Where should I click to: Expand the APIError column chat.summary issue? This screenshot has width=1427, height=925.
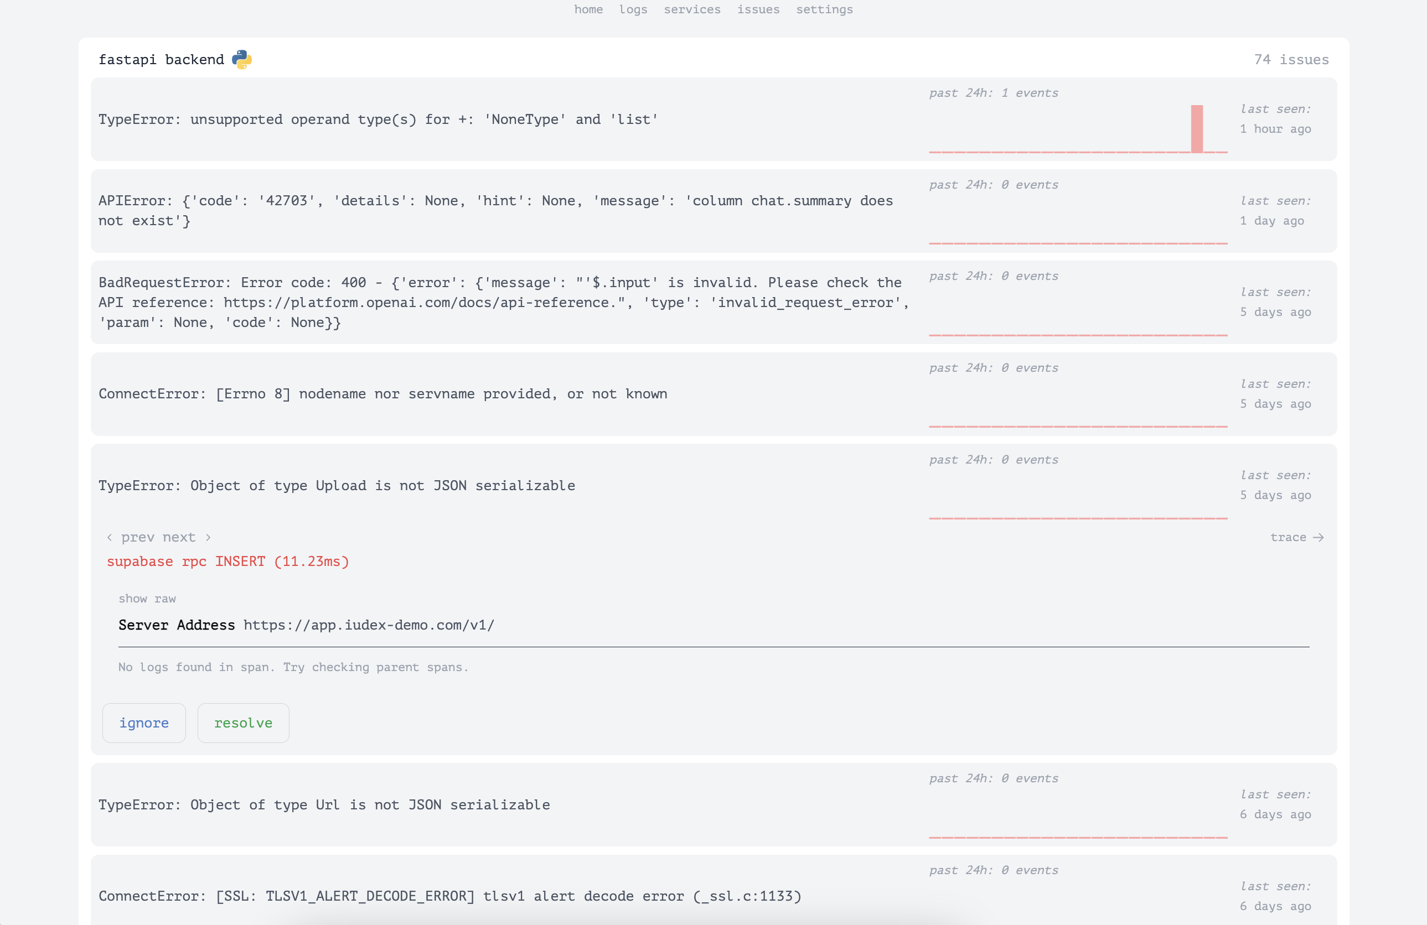[x=495, y=210]
